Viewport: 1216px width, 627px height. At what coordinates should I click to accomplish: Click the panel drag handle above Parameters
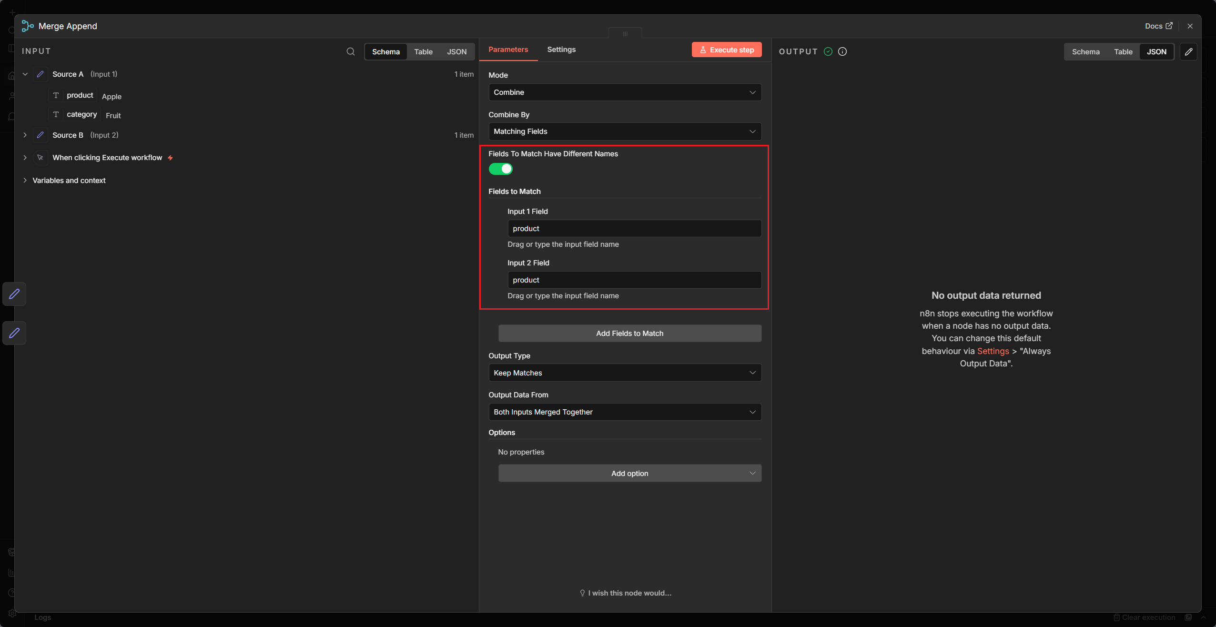625,34
